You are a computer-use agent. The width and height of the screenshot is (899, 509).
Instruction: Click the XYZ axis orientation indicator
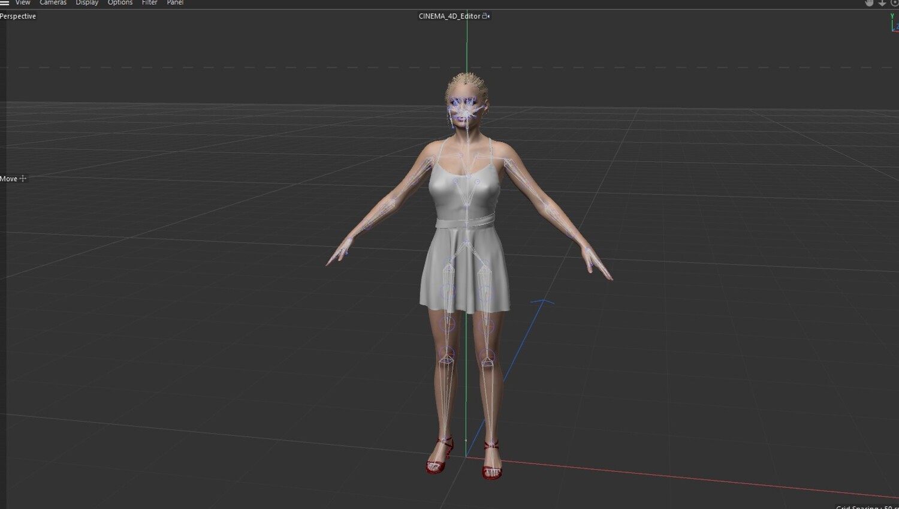[x=895, y=22]
